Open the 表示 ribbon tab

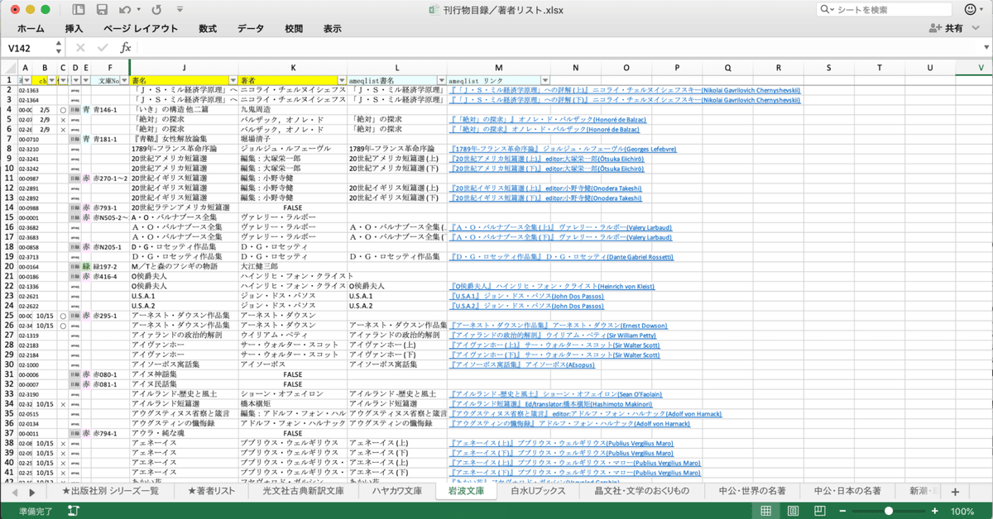333,28
